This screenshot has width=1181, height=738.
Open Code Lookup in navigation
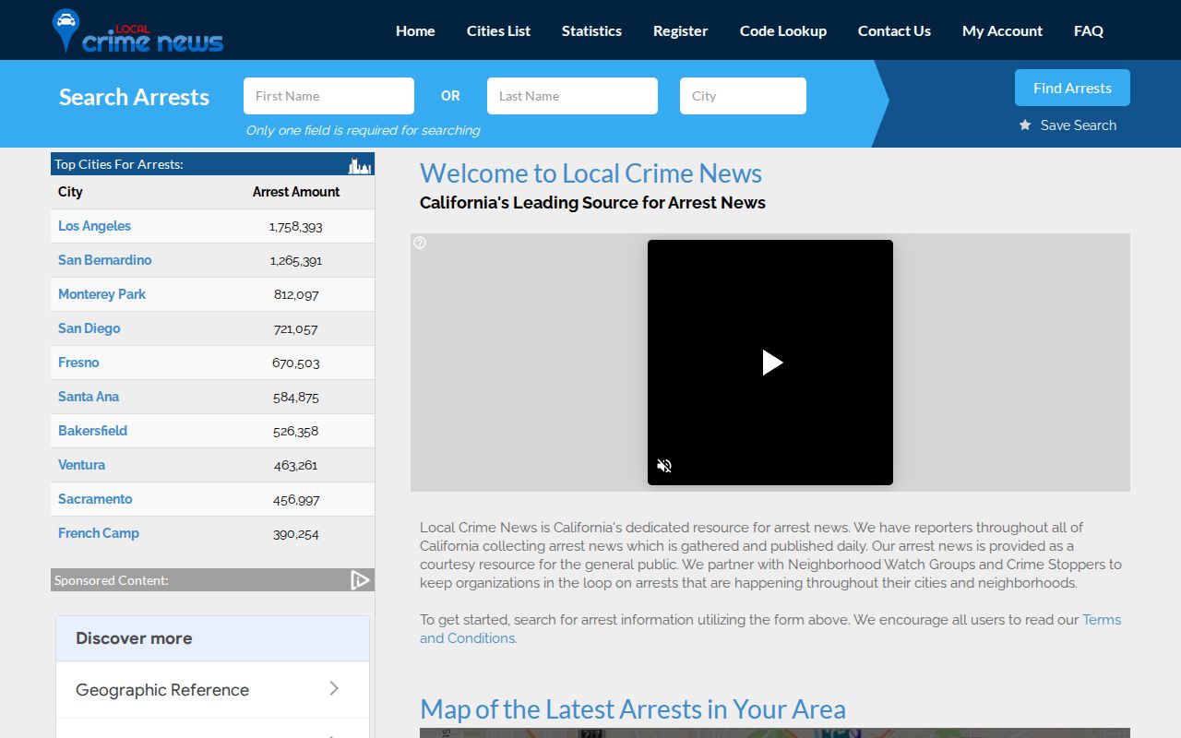click(783, 30)
